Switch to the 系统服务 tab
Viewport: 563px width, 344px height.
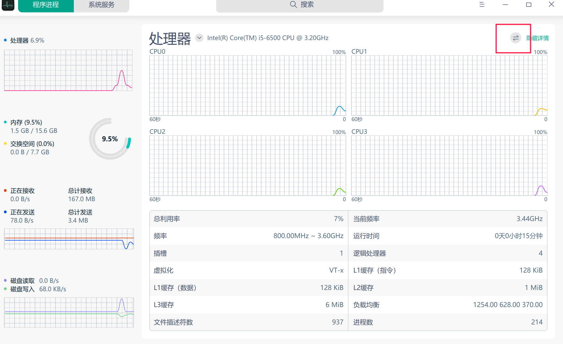101,5
